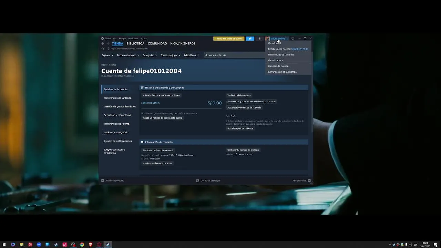Viewport: 441px width, 248px height.
Task: Click the profile avatar in the title bar
Action: pyautogui.click(x=267, y=39)
